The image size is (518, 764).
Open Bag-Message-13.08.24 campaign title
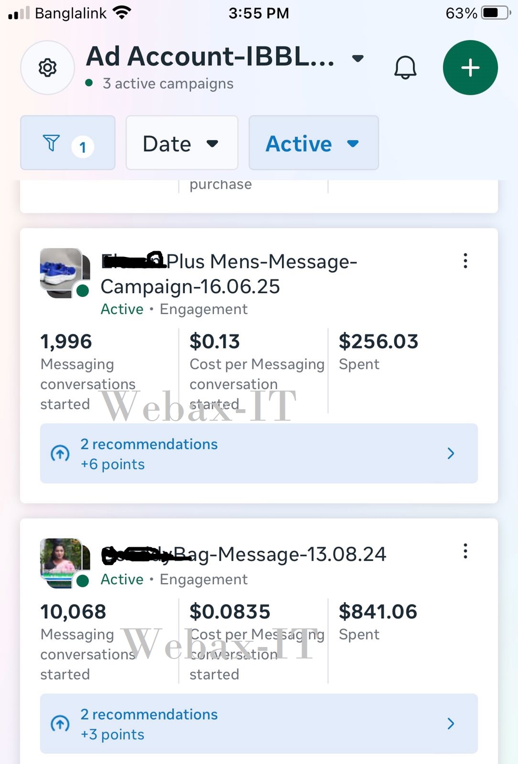tap(244, 554)
